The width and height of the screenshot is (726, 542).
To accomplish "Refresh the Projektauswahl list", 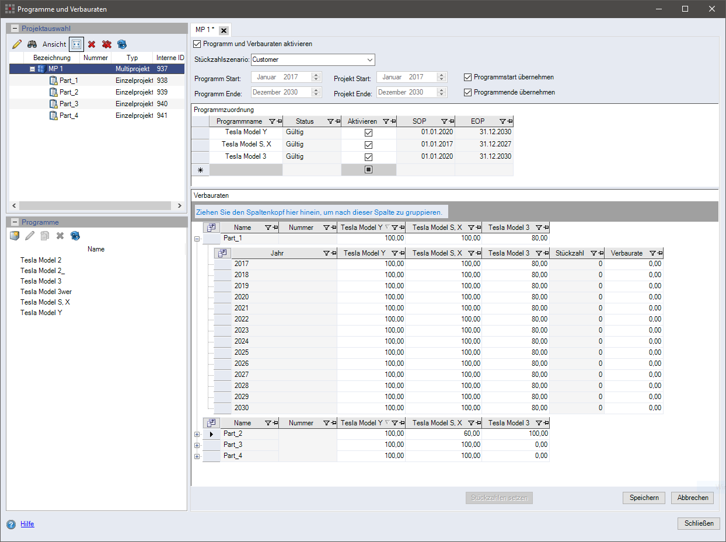I will click(x=122, y=44).
